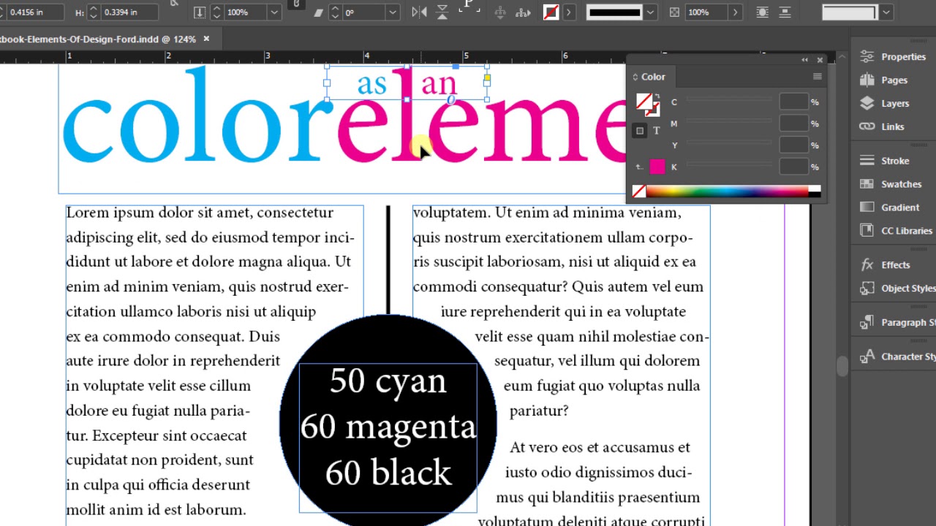936x526 pixels.
Task: Click the height field 0.3394 in
Action: point(129,12)
